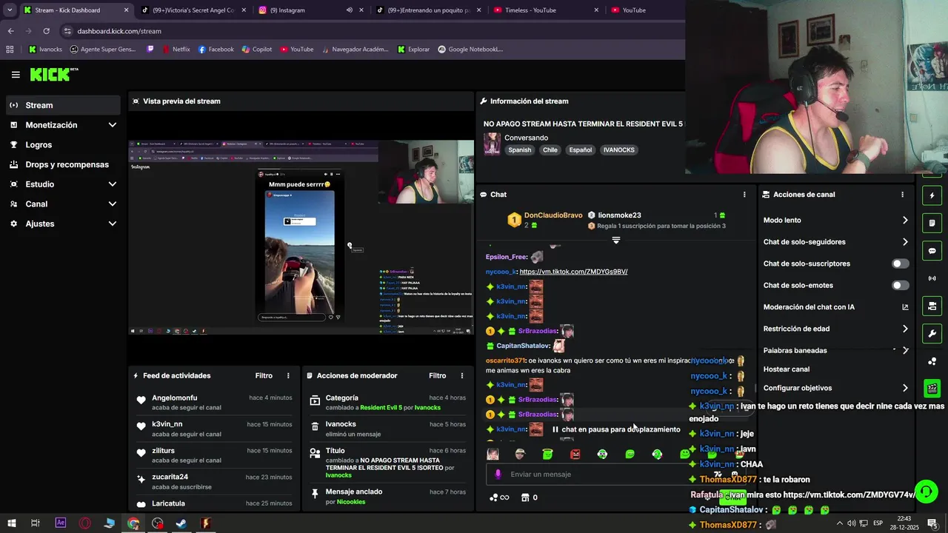The height and width of the screenshot is (533, 948).
Task: Open the Google NotebookLM bookmark
Action: pos(470,50)
